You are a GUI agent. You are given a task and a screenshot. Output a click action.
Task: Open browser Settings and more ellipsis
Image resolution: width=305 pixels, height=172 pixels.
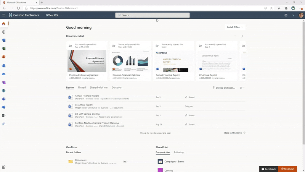[x=301, y=8]
